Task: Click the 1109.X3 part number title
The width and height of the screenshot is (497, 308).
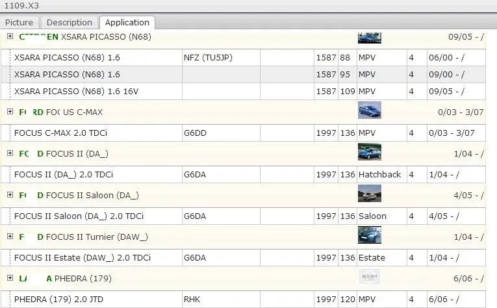Action: (21, 6)
